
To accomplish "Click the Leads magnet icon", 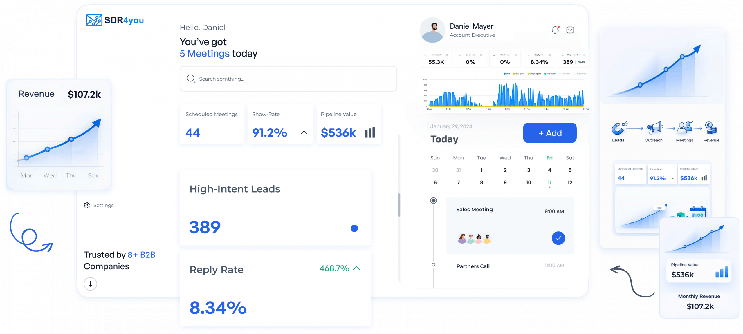I will (x=618, y=128).
